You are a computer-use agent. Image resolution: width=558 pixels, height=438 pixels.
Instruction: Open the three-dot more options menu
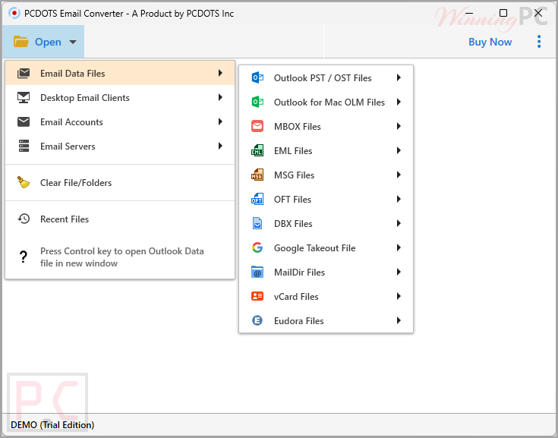539,42
